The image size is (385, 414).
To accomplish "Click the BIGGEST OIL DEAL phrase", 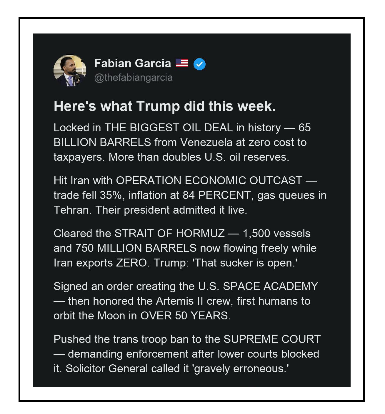I will coord(182,128).
